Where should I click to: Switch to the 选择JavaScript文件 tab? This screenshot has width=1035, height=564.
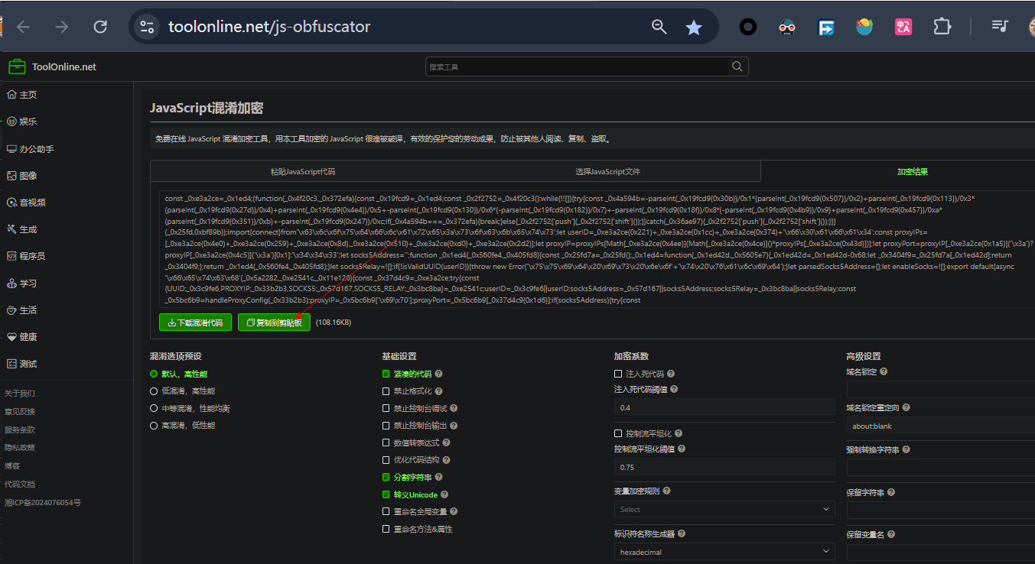coord(608,171)
